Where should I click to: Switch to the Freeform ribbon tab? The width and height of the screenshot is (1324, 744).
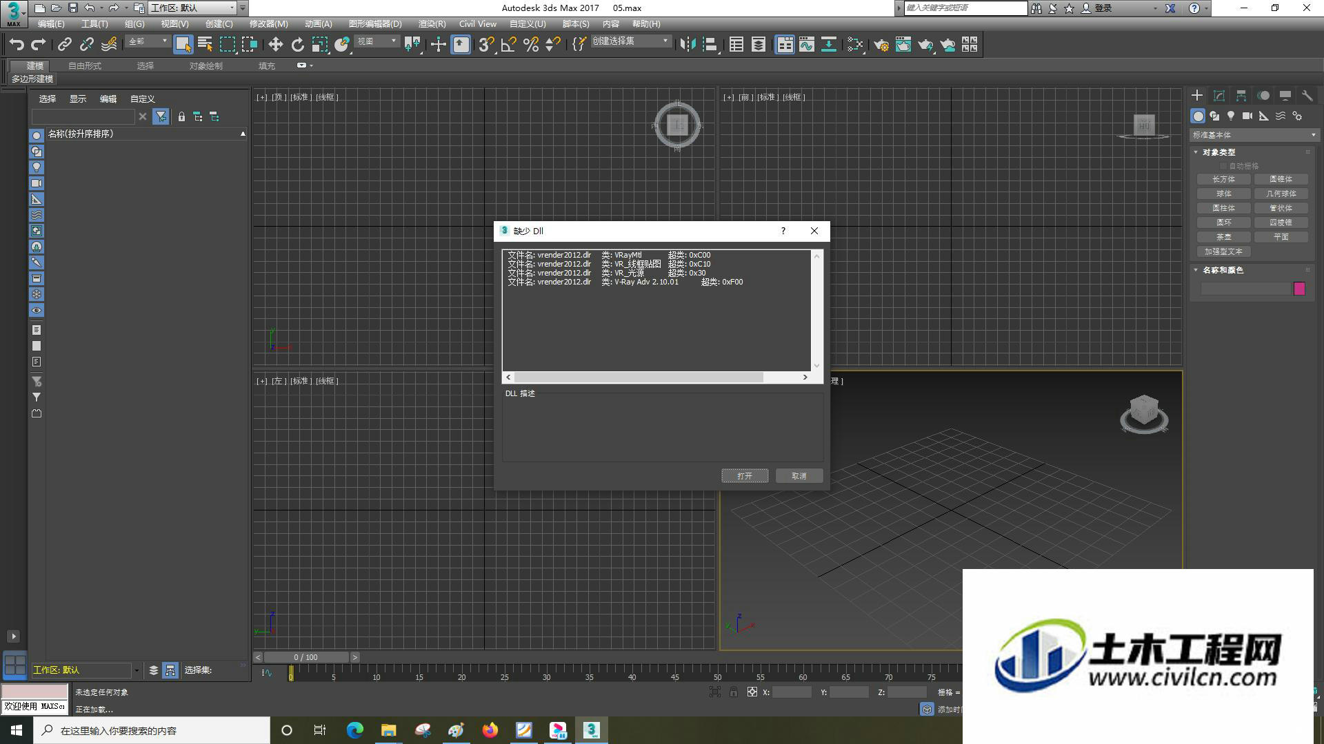tap(85, 66)
